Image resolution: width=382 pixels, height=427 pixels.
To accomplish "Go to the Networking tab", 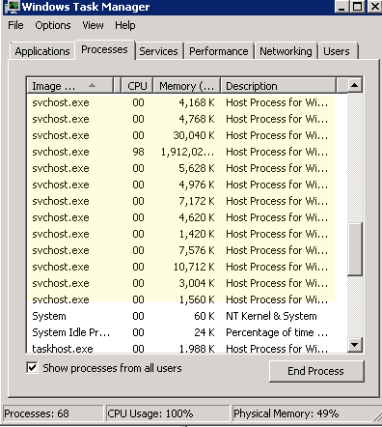I will (286, 51).
